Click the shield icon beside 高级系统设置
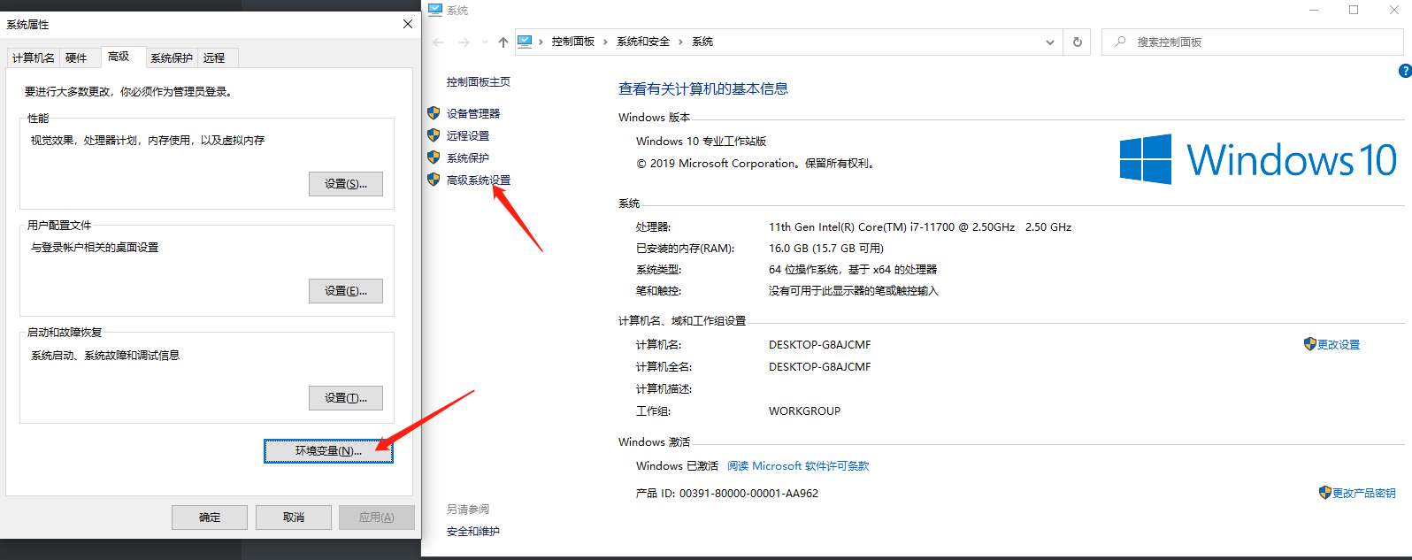1412x560 pixels. tap(434, 180)
